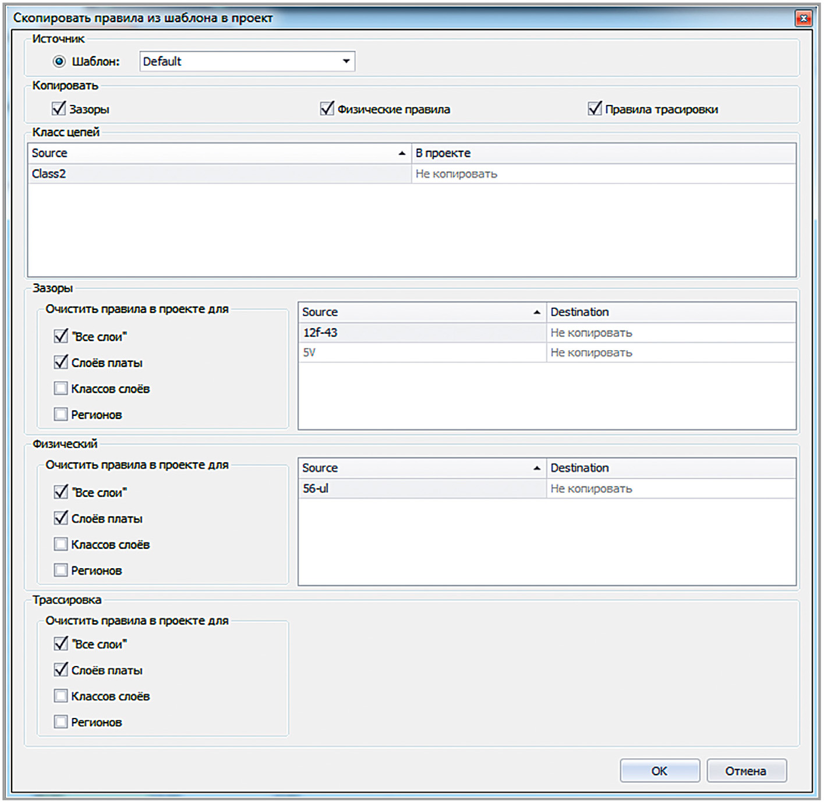Image resolution: width=824 pixels, height=803 pixels.
Task: Uncheck "Все слои" in Трассировка section
Action: click(x=61, y=643)
